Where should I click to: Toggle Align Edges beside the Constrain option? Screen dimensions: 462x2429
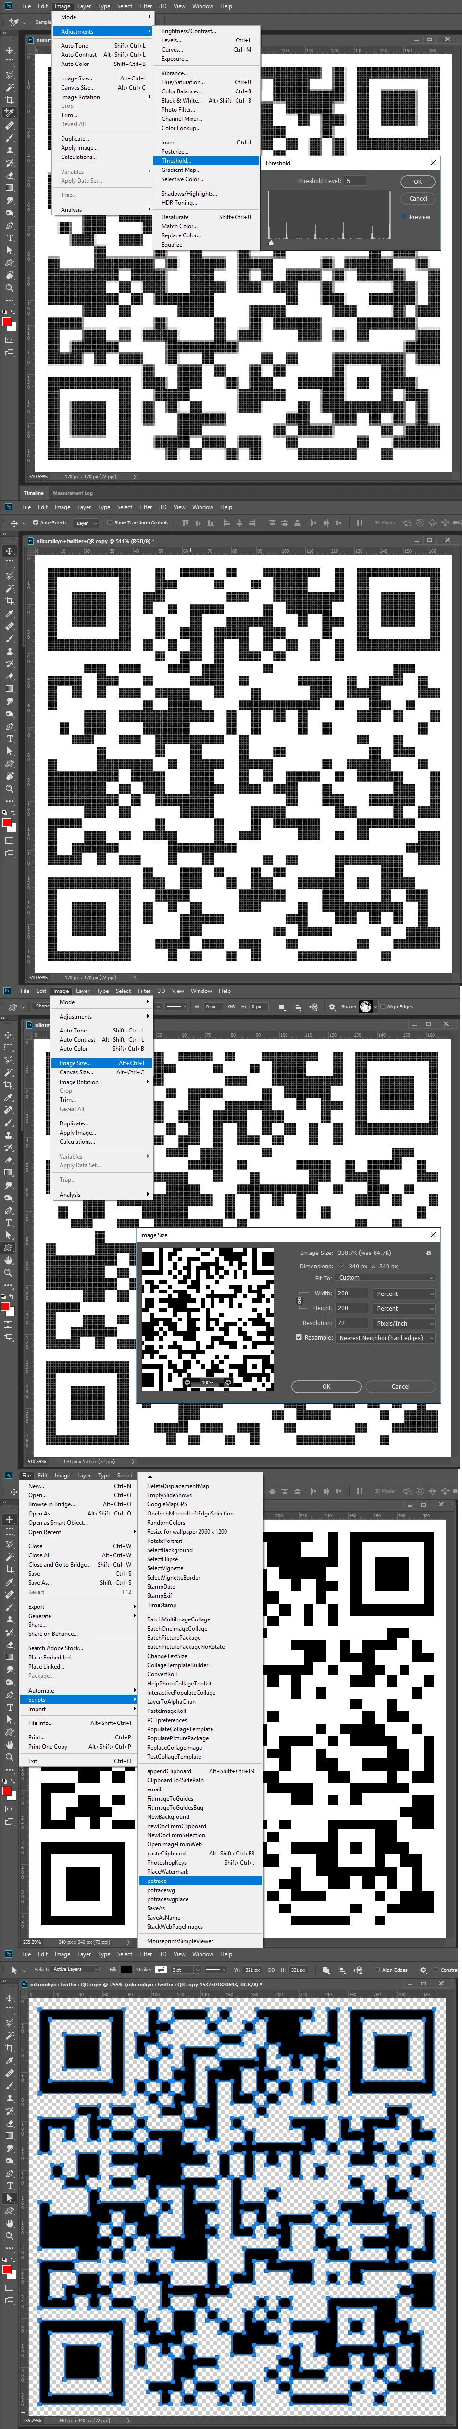point(376,1970)
